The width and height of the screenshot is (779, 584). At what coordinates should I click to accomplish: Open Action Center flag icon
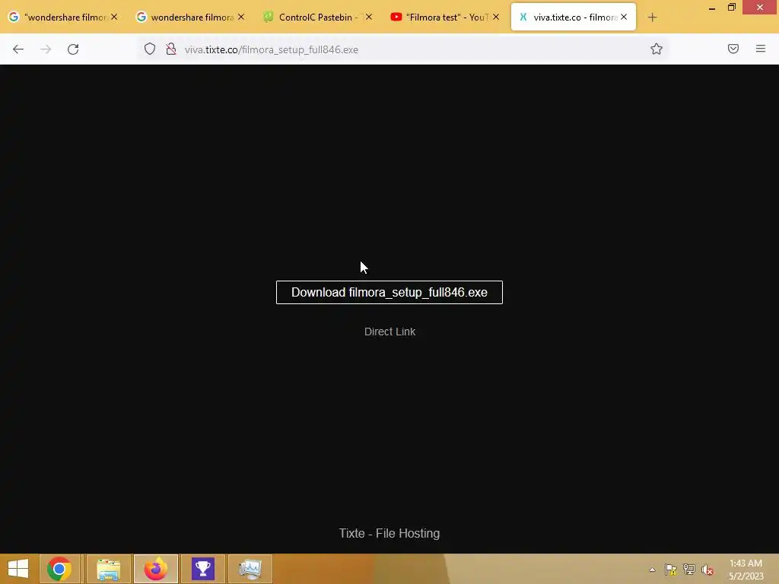coord(671,570)
